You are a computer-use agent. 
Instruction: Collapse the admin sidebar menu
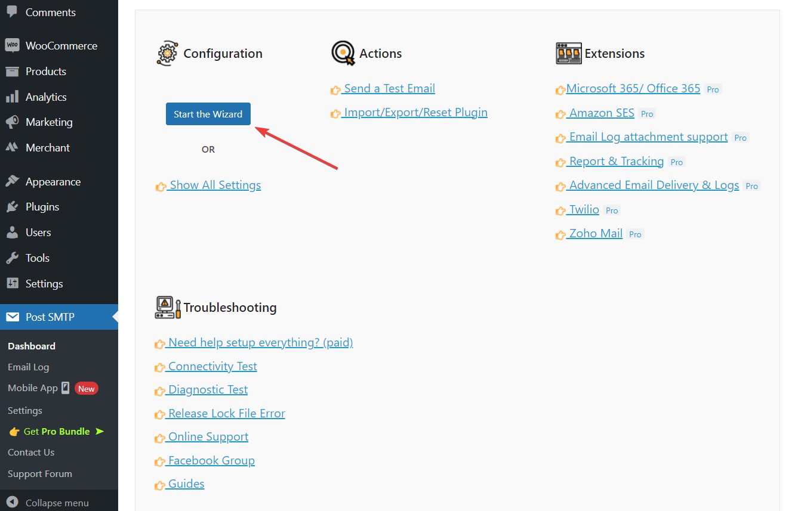pyautogui.click(x=49, y=503)
